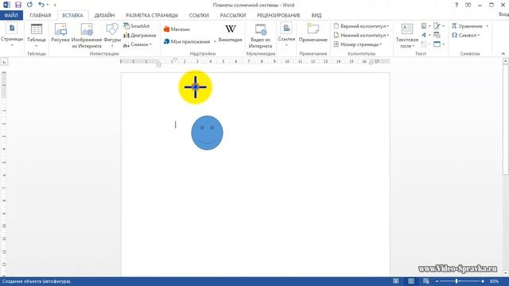Open the Undo history dropdown arrow
Screen dimensions: 509x286
pos(48,5)
